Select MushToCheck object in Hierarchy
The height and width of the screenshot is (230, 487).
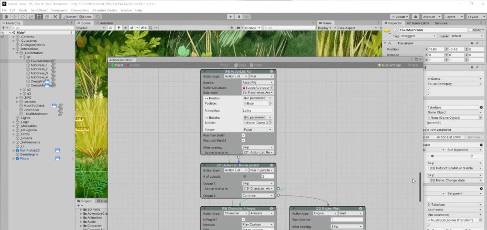(x=34, y=105)
